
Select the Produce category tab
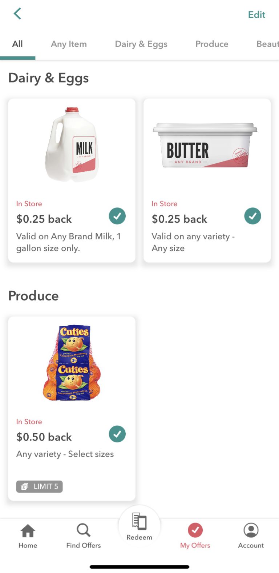pyautogui.click(x=212, y=44)
